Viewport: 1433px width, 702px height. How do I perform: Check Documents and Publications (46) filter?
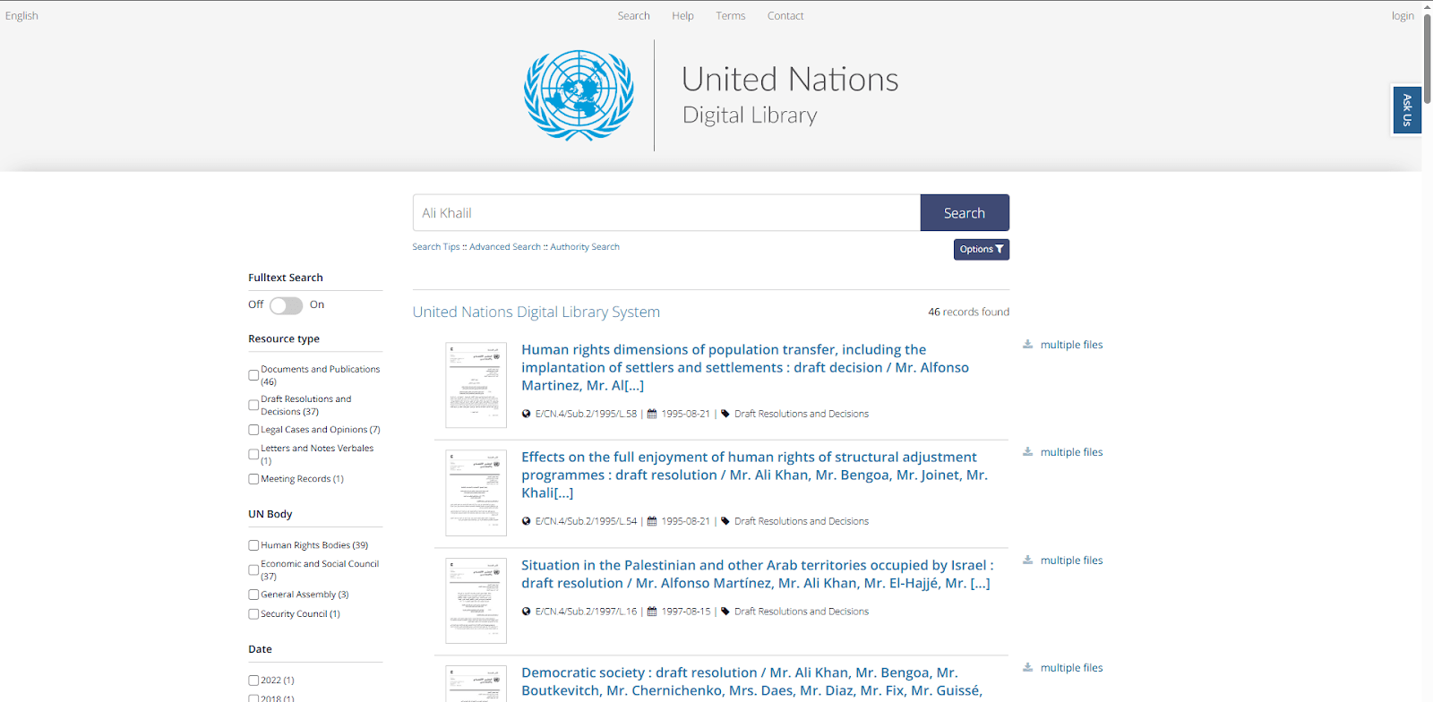(253, 375)
